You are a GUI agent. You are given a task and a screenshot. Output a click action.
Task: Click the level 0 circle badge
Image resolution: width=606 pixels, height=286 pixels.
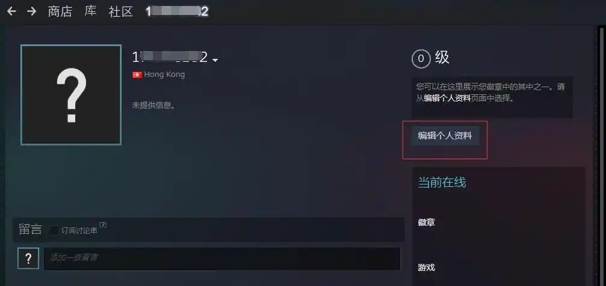421,59
